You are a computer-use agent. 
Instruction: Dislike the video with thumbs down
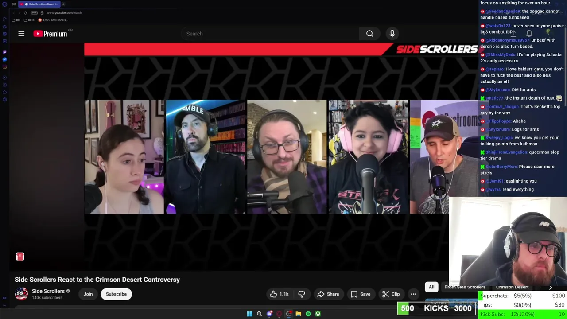click(x=302, y=294)
